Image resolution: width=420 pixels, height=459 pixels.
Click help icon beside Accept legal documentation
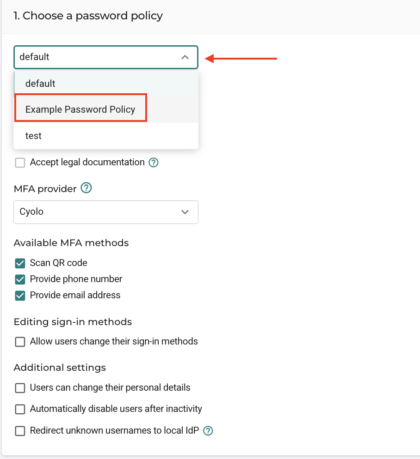(154, 163)
